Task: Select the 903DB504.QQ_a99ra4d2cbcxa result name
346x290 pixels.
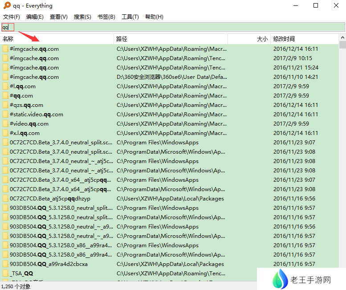Action: [x=49, y=264]
